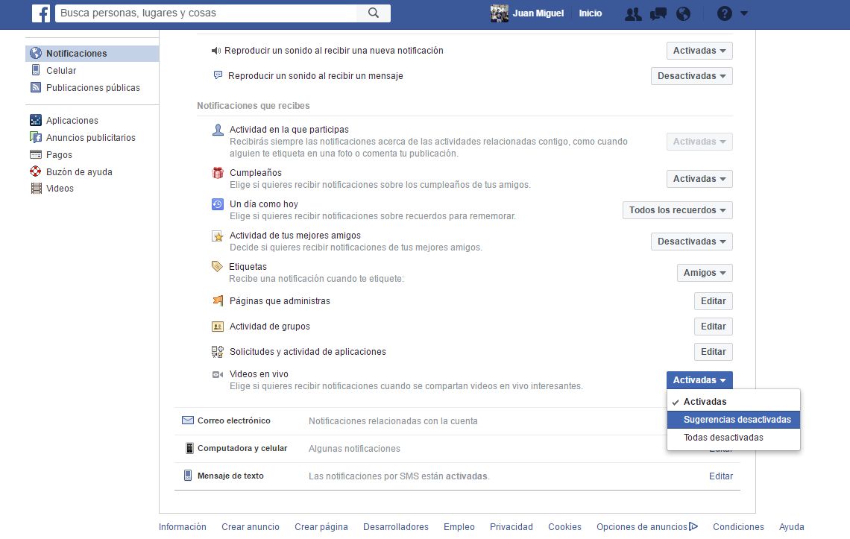Click Editar for Actividad de grupos
The width and height of the screenshot is (850, 539).
[713, 327]
